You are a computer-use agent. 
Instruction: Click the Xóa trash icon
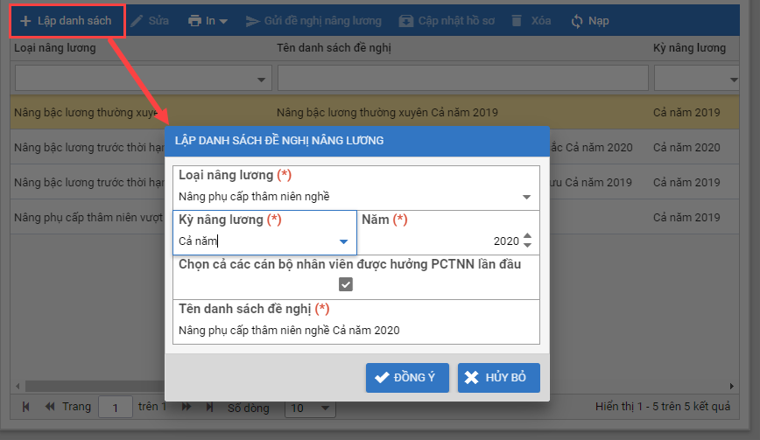point(517,20)
